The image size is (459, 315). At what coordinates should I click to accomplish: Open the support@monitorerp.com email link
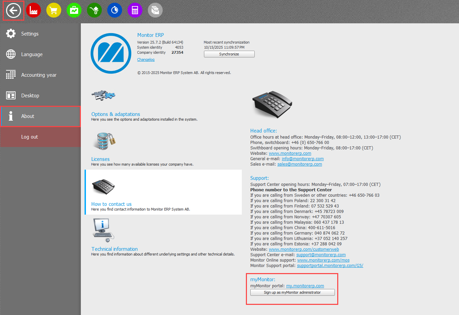321,255
